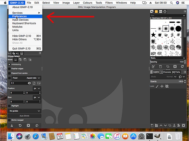Click the Position X value field
Viewport: 189px width, 141px height.
pyautogui.click(x=17, y=93)
